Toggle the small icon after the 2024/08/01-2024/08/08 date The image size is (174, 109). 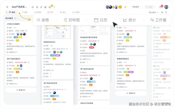click(x=99, y=75)
